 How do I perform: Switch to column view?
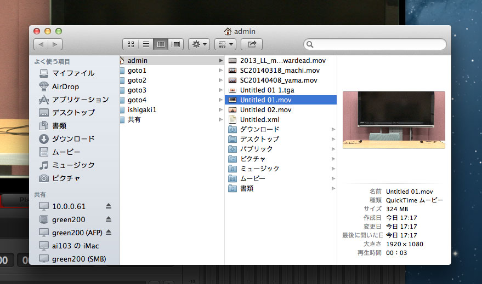(161, 44)
